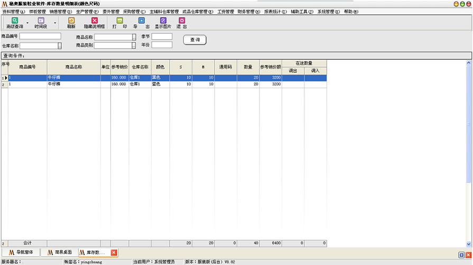
Task: Open the 仓库名称 lookup selector button
Action: coord(60,46)
